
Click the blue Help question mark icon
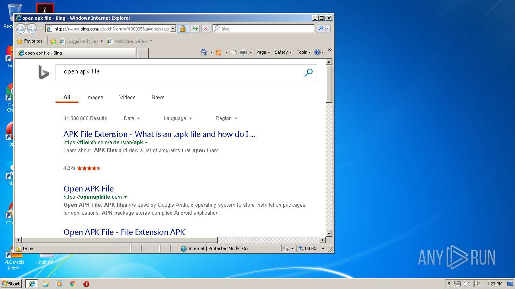tap(317, 52)
